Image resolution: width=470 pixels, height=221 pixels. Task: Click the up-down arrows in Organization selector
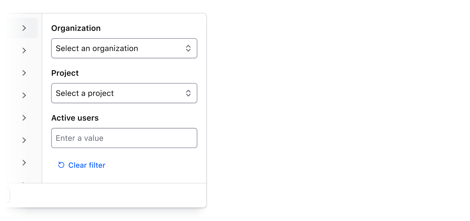pos(188,48)
